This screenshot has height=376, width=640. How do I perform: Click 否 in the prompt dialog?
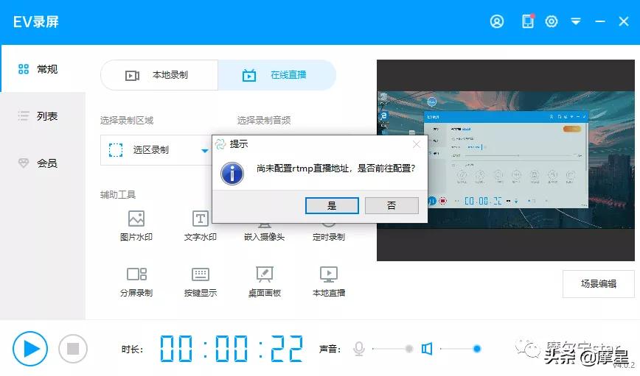coord(392,206)
